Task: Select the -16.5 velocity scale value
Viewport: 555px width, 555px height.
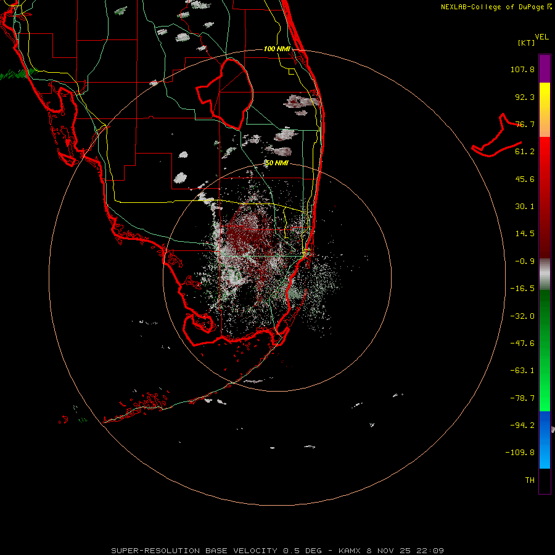Action: [x=522, y=289]
